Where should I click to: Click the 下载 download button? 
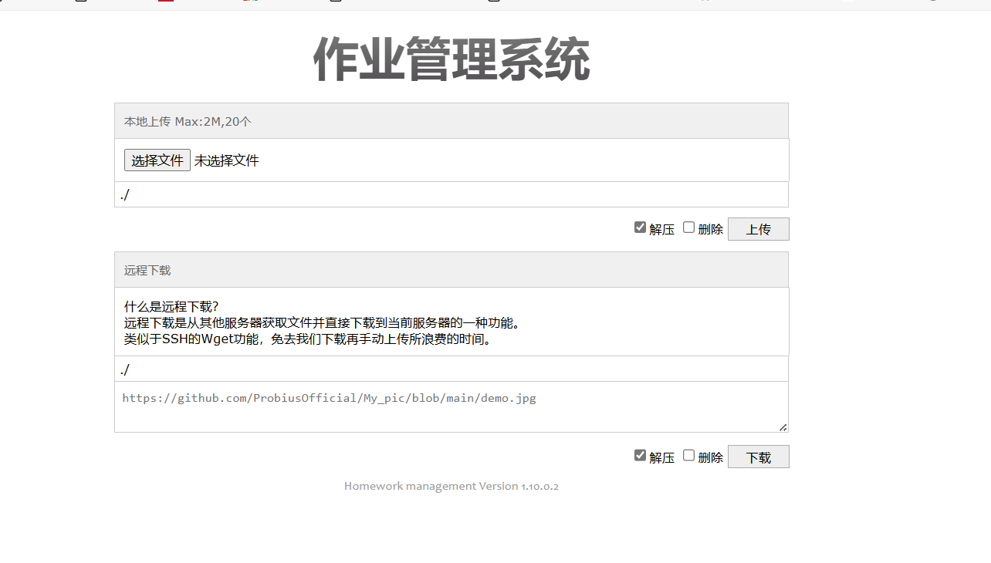(758, 457)
